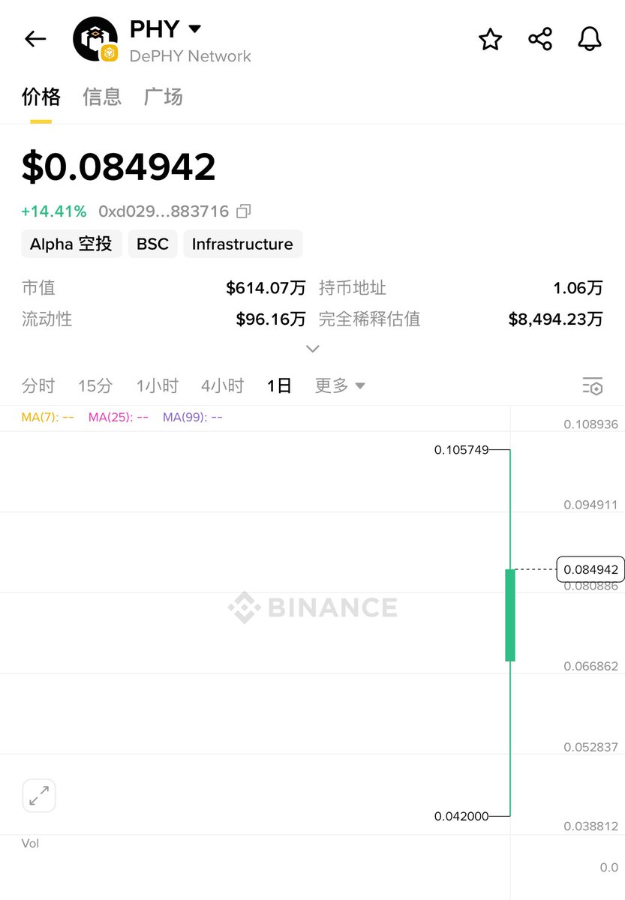Switch to the 广场 tab
Screen dimensions: 625x900
tap(163, 97)
